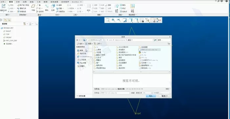Viewport: 230px width, 119px height.
Task: Click the Boundary Blend (边界混合) icon
Action: pos(117,6)
